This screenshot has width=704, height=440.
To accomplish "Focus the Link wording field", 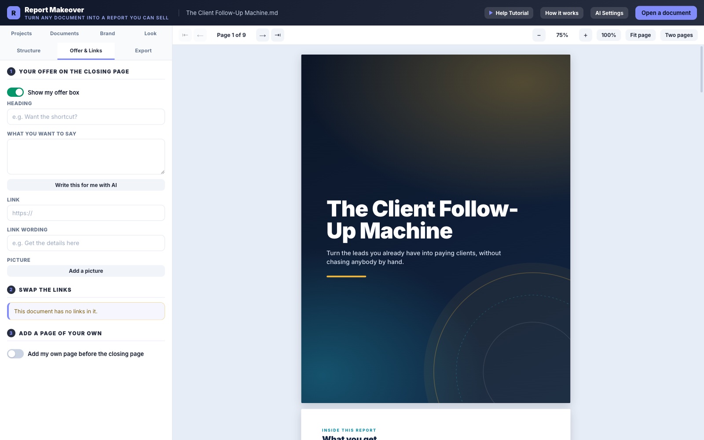I will 86,243.
